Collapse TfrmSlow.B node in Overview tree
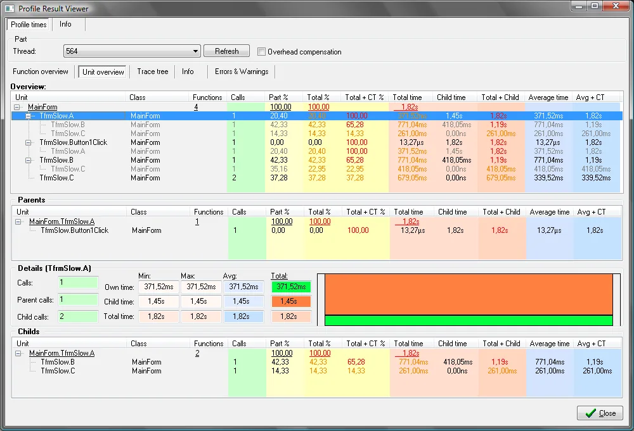The width and height of the screenshot is (634, 431). coord(28,160)
